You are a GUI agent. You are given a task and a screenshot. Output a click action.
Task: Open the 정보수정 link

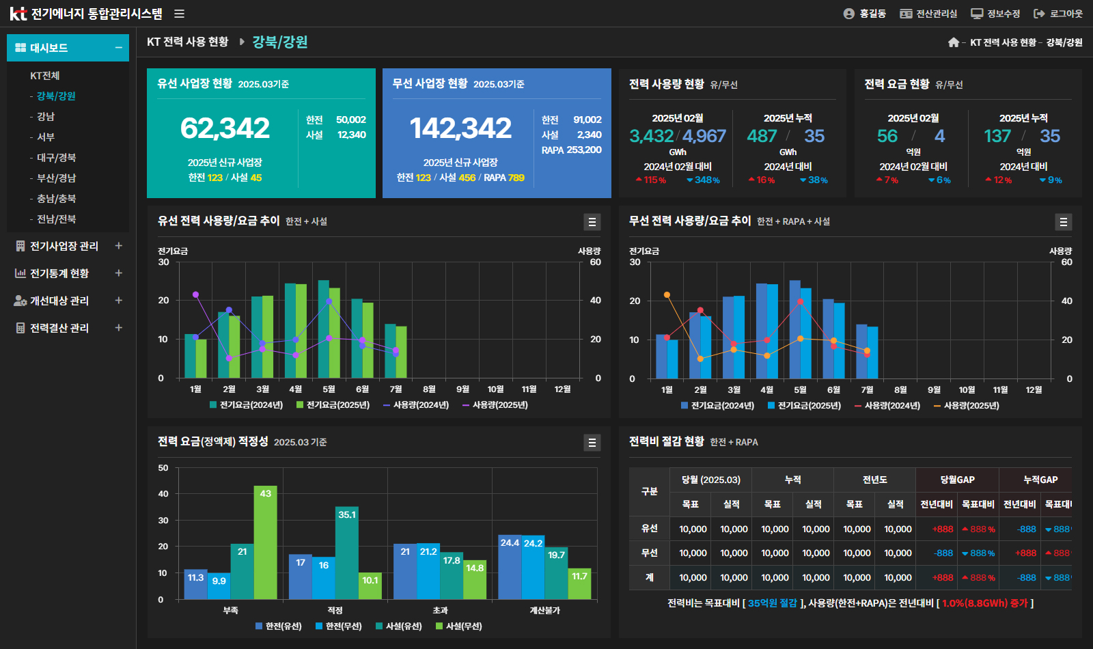point(1004,14)
